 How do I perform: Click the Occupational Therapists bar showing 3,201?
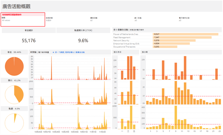pyautogui.click(x=165, y=47)
